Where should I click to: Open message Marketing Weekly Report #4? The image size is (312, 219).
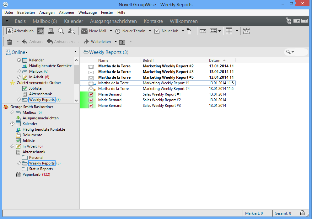(158, 89)
